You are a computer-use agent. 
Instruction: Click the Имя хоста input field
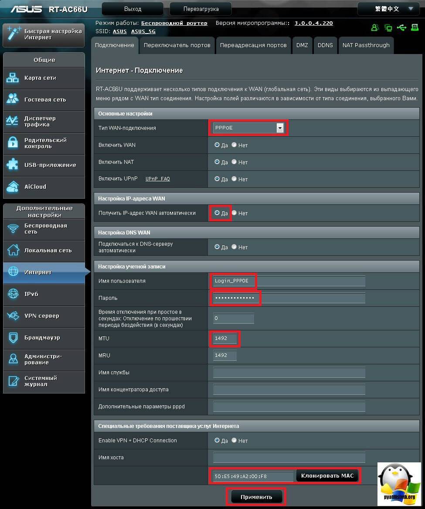click(x=289, y=458)
